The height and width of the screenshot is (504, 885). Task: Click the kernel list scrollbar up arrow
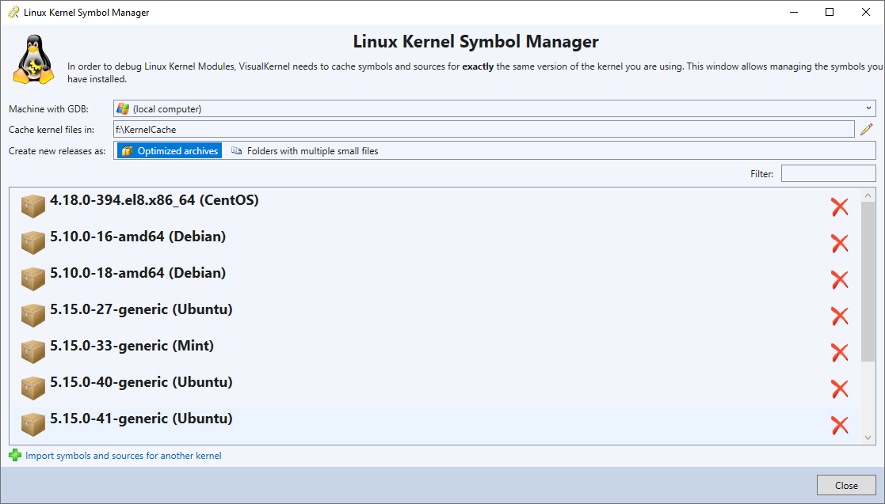[868, 195]
